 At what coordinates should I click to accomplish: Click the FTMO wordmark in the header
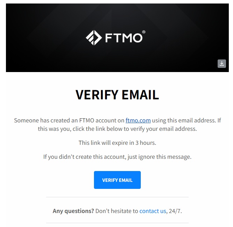tap(124, 38)
